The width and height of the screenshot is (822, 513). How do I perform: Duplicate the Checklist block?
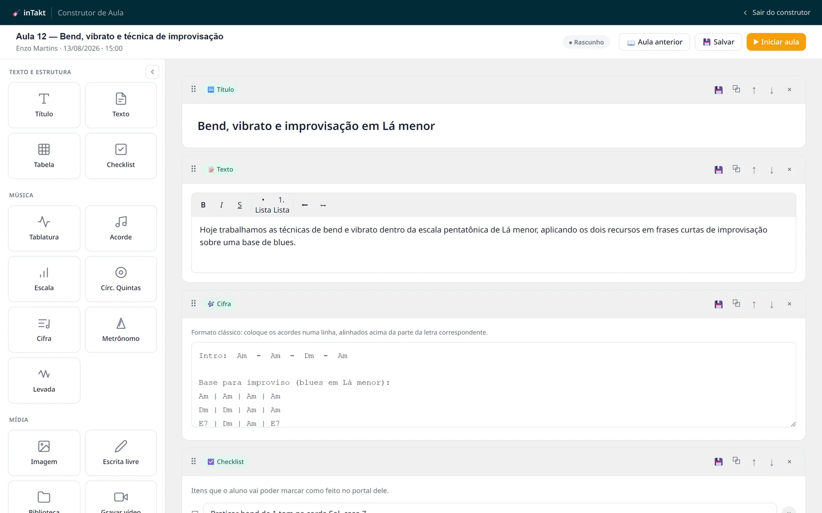(x=736, y=461)
